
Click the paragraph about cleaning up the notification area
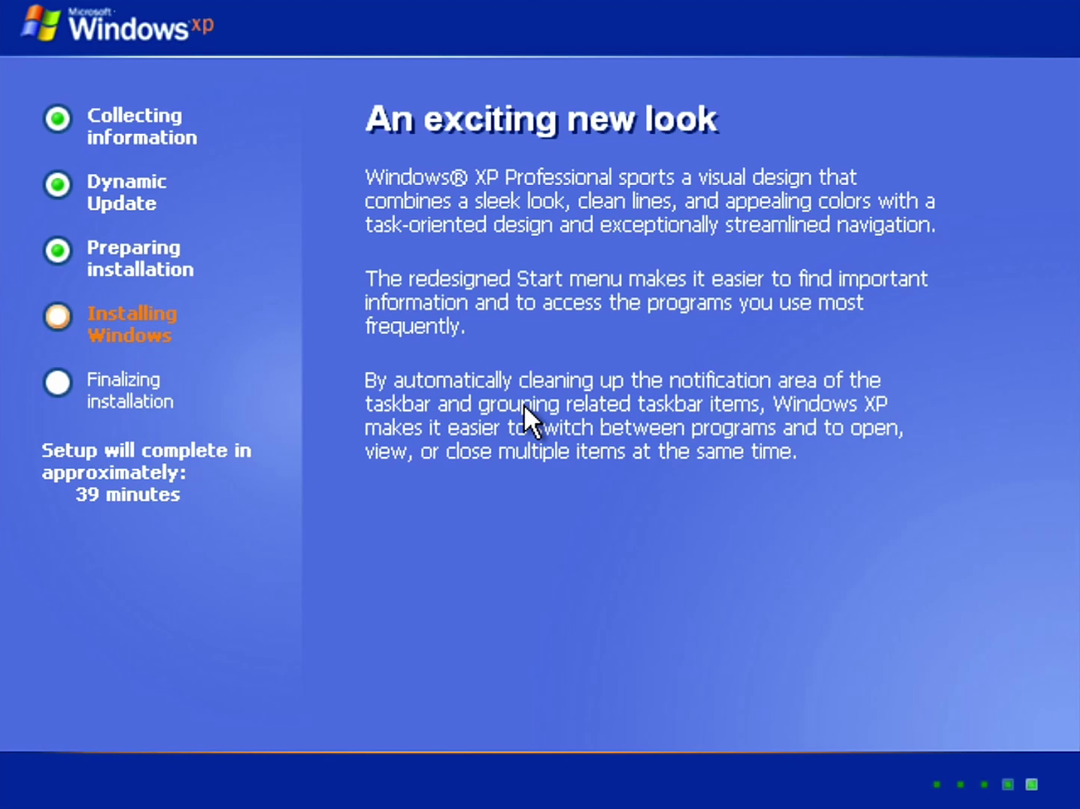[633, 416]
